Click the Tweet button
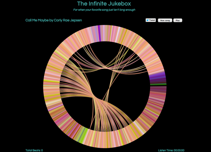Screen dimensions: 211x152 pyautogui.click(x=151, y=20)
